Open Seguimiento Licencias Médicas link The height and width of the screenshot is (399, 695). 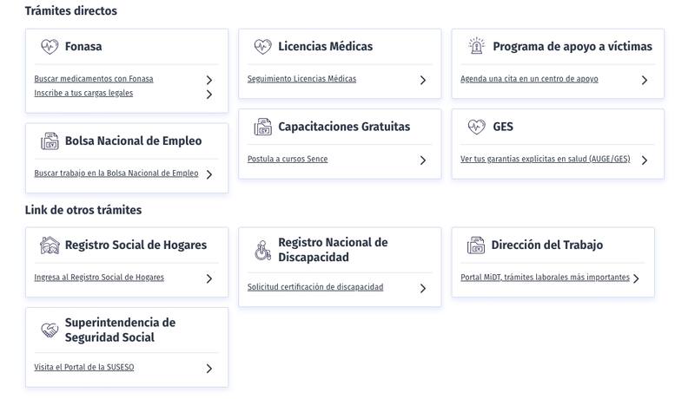coord(301,79)
